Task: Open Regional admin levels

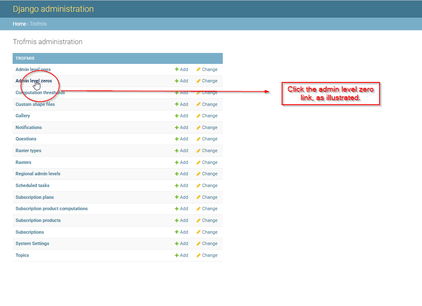Action: click(38, 174)
